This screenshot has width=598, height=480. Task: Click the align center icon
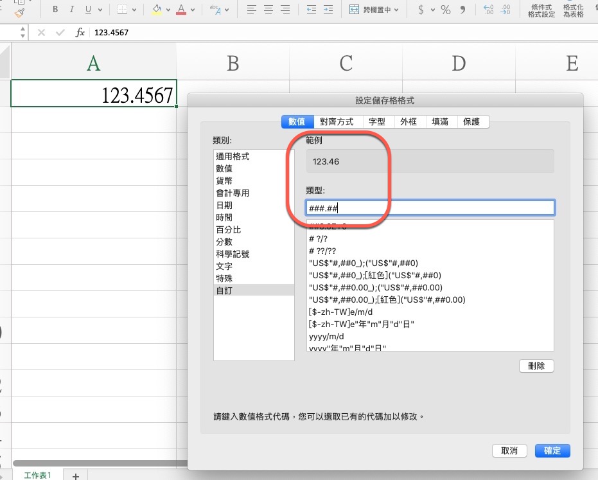click(x=268, y=10)
